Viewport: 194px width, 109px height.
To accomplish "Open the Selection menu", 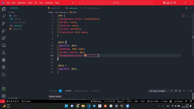I will (22, 3).
